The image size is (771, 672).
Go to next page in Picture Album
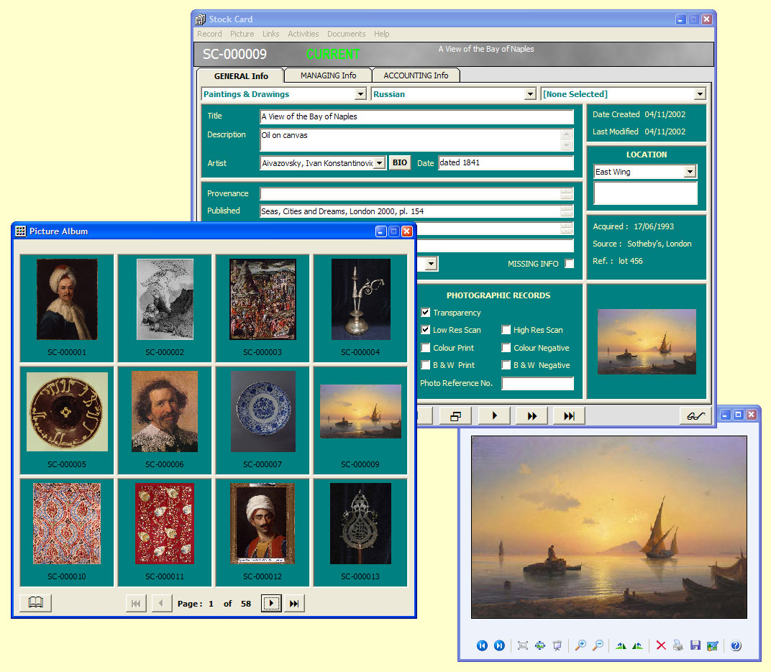(x=271, y=603)
